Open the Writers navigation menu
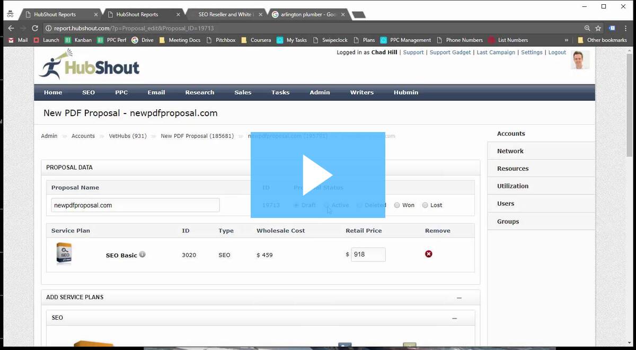 [362, 92]
